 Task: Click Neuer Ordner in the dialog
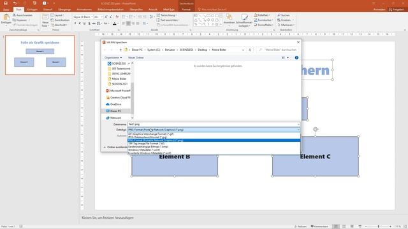[x=136, y=58]
